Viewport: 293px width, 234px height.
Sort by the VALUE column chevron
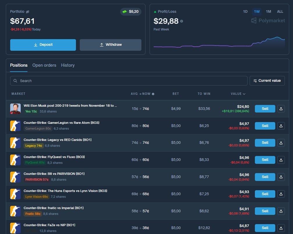tap(244, 94)
